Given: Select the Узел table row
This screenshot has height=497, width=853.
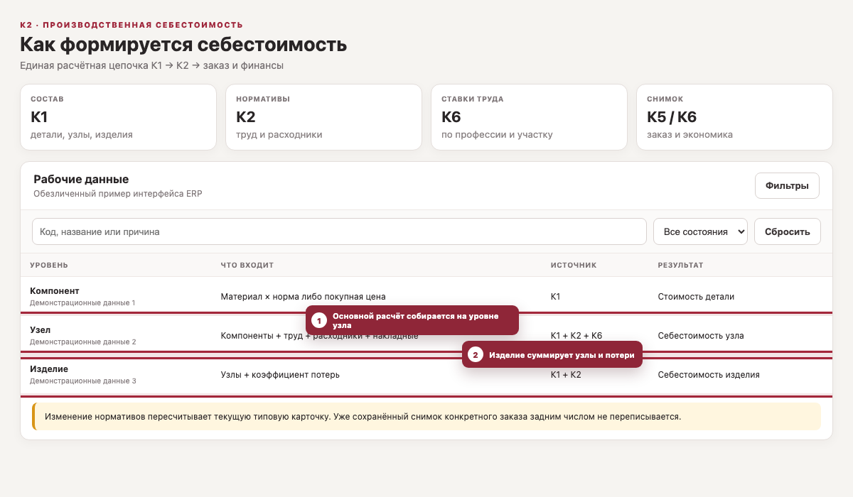Looking at the screenshot, I should click(426, 335).
